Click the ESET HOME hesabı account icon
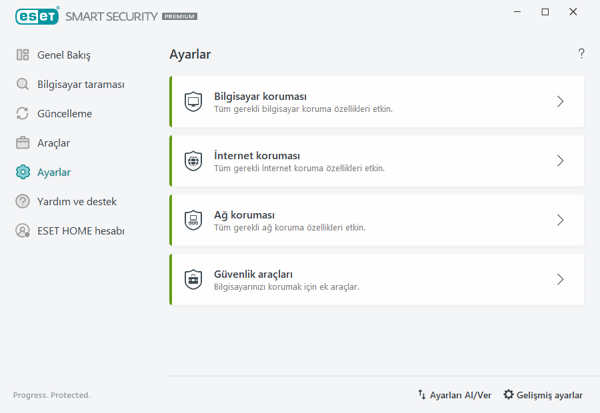The image size is (600, 413). coord(21,230)
